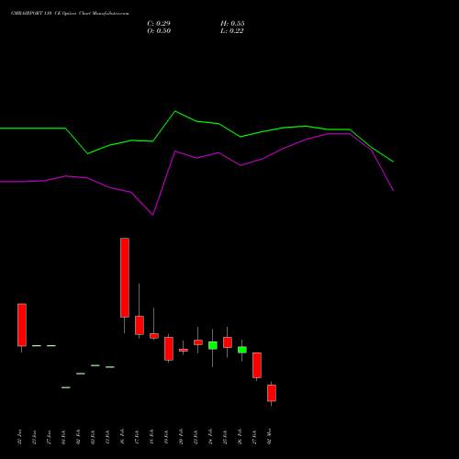
Task: Click the close value C: 0.29
Action: 159,24
